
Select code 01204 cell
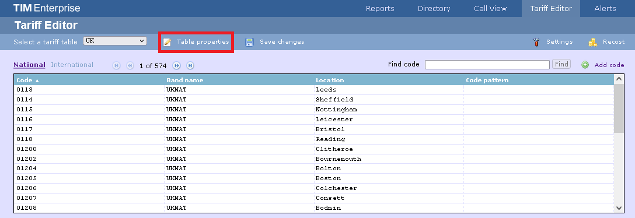click(x=89, y=168)
